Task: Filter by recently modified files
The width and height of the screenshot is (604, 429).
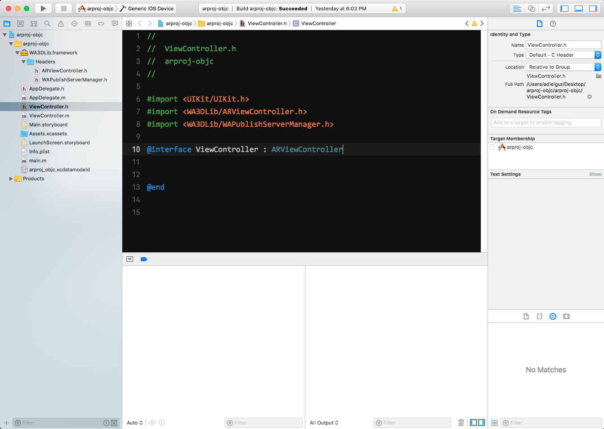Action: (106, 423)
